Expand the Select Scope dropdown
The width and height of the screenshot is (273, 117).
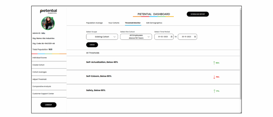pyautogui.click(x=102, y=37)
